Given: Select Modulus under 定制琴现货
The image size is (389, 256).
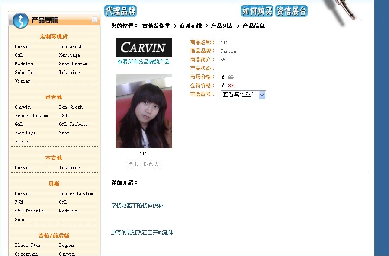Looking at the screenshot, I should (24, 64).
